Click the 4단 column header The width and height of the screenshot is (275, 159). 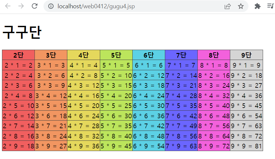pos(84,55)
